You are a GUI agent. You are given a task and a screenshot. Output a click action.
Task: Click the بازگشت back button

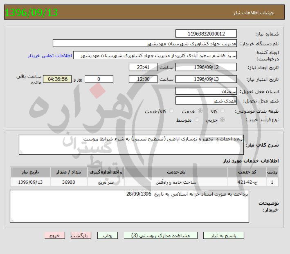tap(81, 236)
